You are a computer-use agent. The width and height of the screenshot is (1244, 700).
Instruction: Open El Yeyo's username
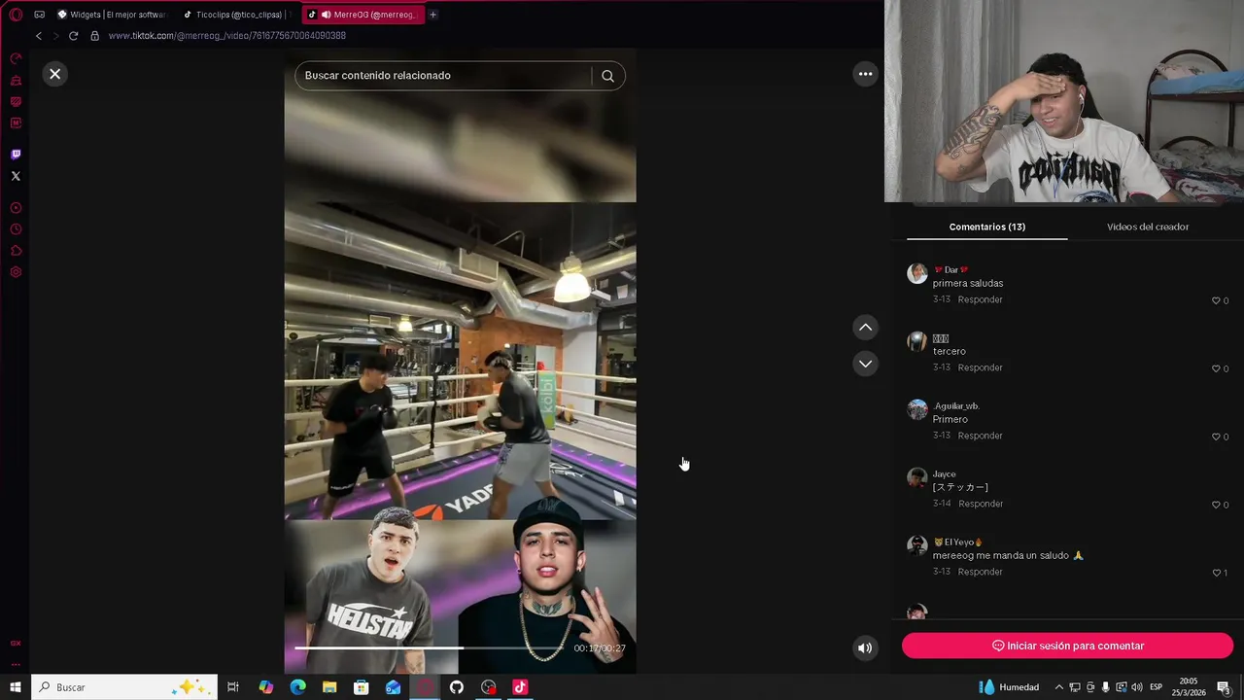pos(958,542)
